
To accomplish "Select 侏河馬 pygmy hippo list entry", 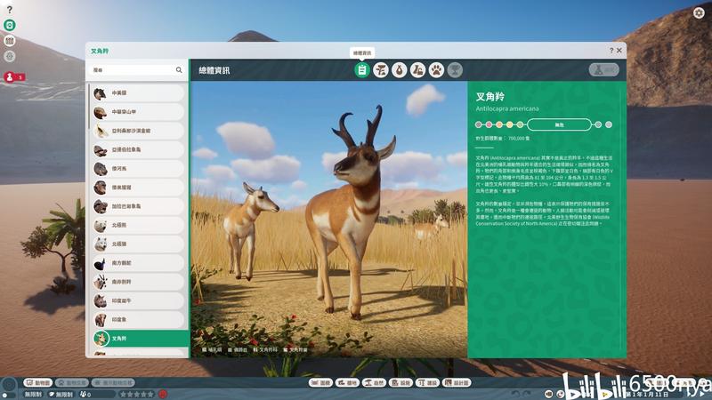I will [138, 169].
